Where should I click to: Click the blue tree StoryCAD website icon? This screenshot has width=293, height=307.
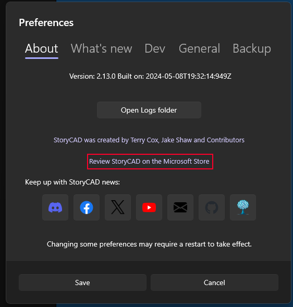(x=243, y=207)
